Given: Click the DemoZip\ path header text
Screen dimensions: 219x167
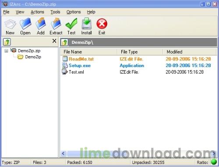Looking at the screenshot, I should (82, 43).
